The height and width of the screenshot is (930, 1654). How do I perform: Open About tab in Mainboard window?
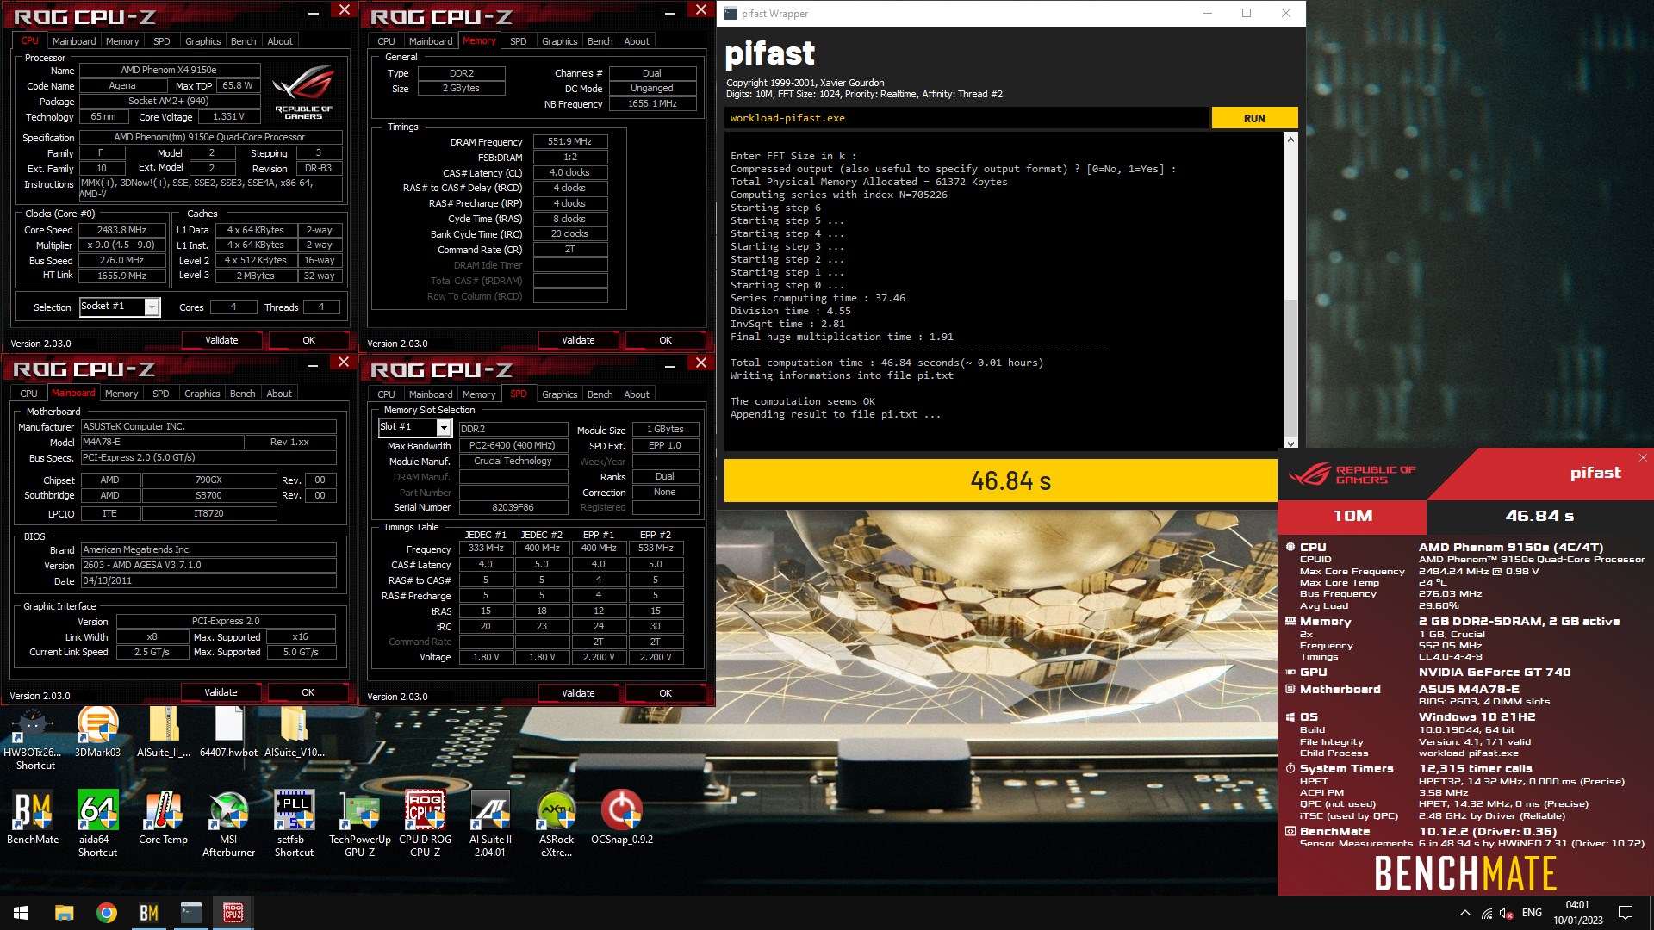(279, 394)
